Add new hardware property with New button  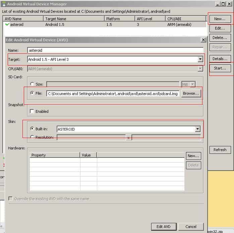click(x=193, y=156)
